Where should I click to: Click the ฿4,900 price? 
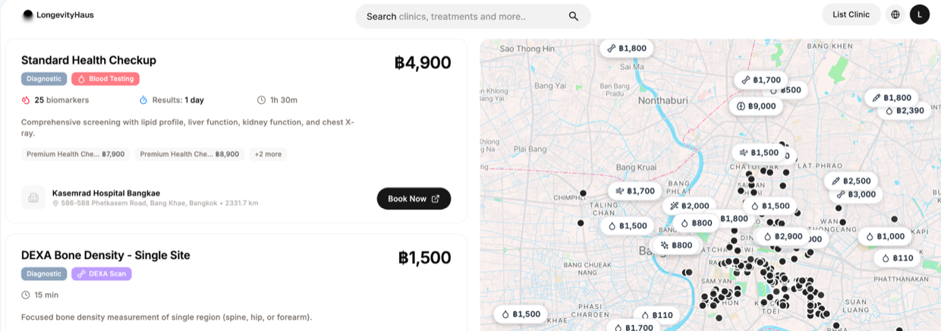[423, 62]
